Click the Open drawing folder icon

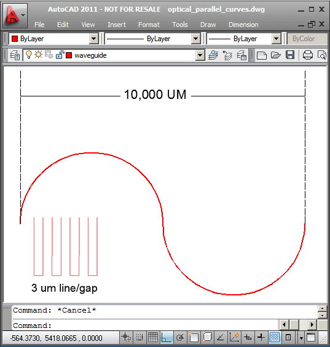(276, 55)
